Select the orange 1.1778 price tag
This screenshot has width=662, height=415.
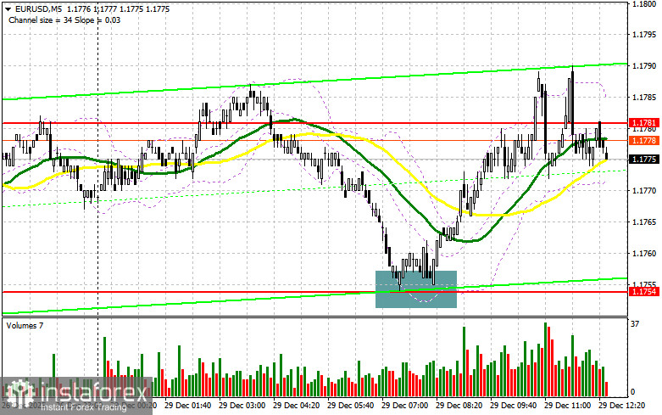click(x=644, y=140)
